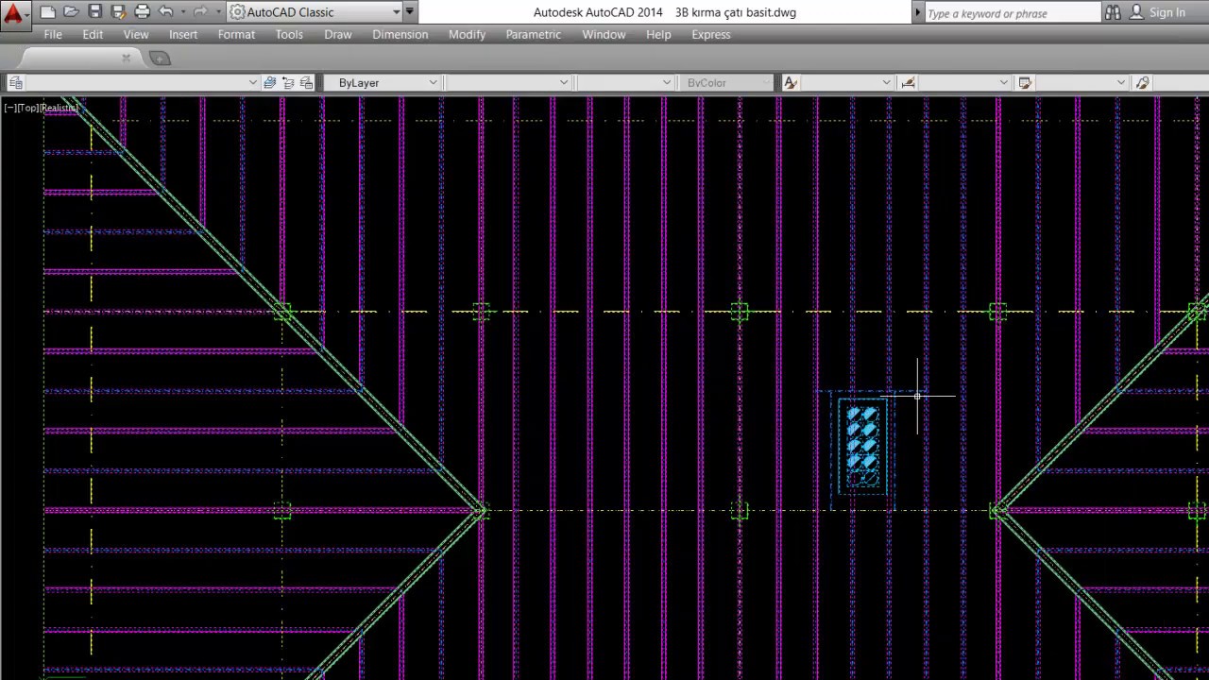1209x680 pixels.
Task: Click the Dimension Style icon
Action: coord(908,83)
